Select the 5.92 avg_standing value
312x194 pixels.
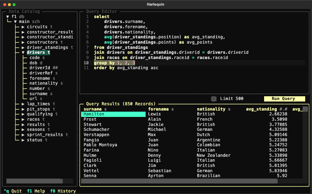(282, 176)
